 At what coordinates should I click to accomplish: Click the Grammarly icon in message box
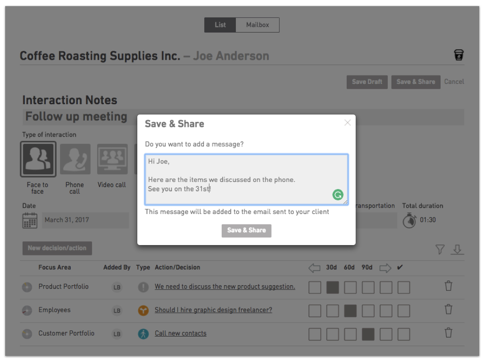(x=338, y=195)
